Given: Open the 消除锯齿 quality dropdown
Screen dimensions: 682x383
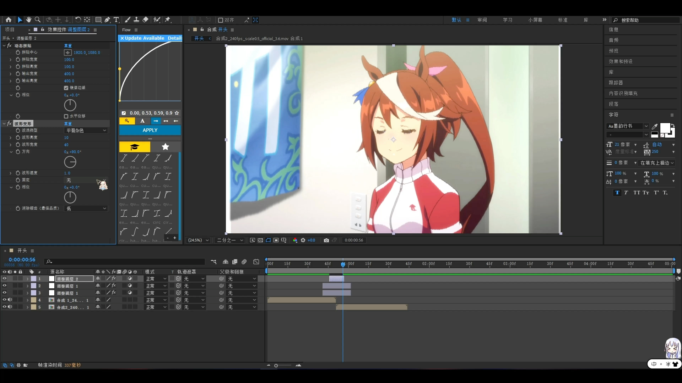Looking at the screenshot, I should [86, 209].
